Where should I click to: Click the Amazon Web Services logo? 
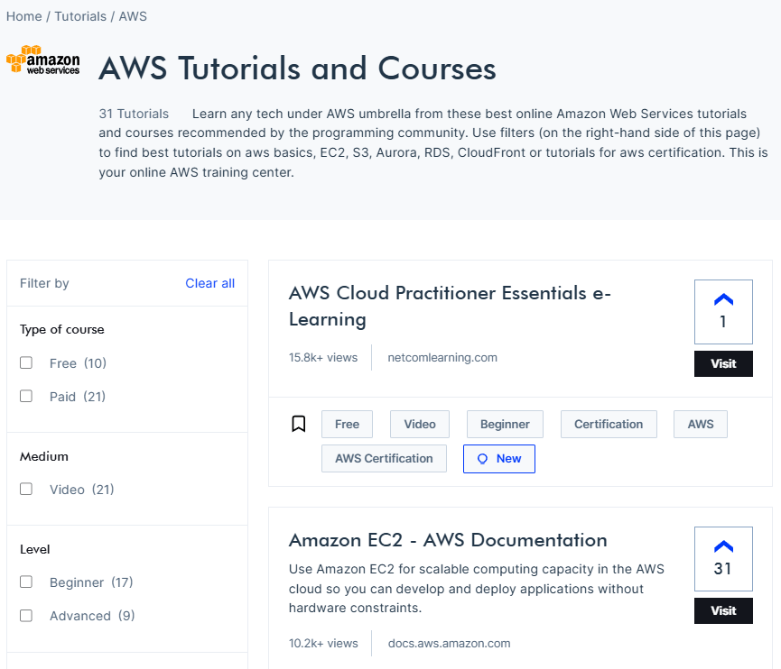coord(42,60)
